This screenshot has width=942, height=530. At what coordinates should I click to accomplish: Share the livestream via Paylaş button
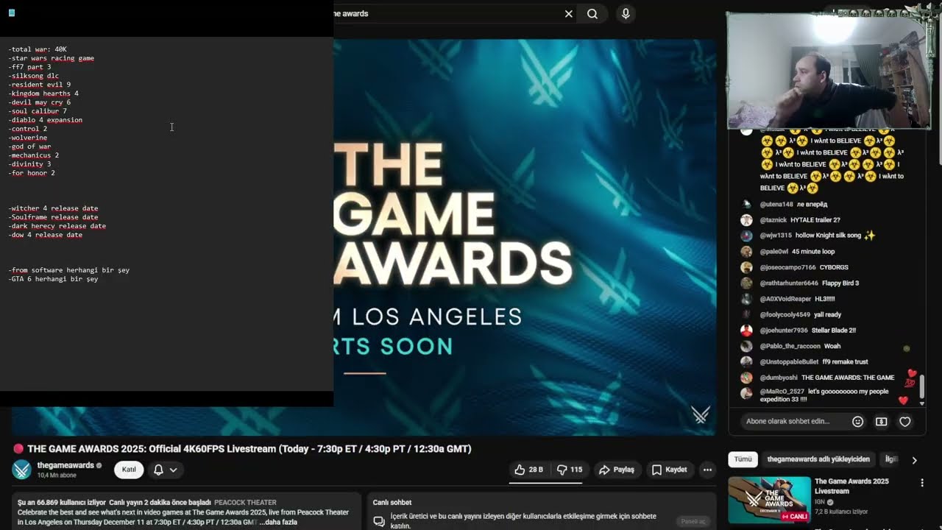point(616,470)
